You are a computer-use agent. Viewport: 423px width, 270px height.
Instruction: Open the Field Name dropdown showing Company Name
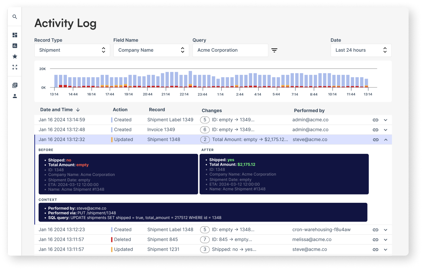click(x=151, y=50)
